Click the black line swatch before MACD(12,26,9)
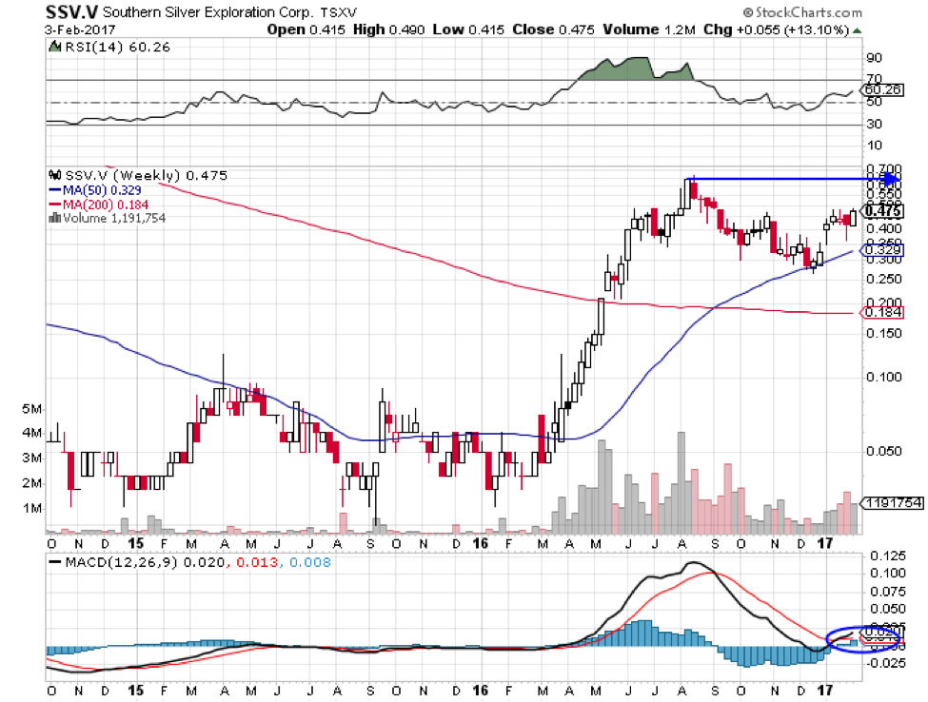Viewport: 928px width, 702px height. 55,562
